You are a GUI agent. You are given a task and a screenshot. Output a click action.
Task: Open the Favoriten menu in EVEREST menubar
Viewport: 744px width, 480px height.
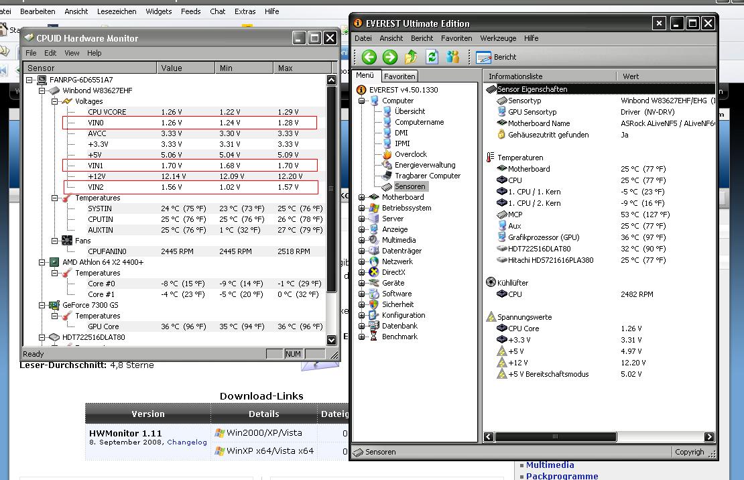456,38
